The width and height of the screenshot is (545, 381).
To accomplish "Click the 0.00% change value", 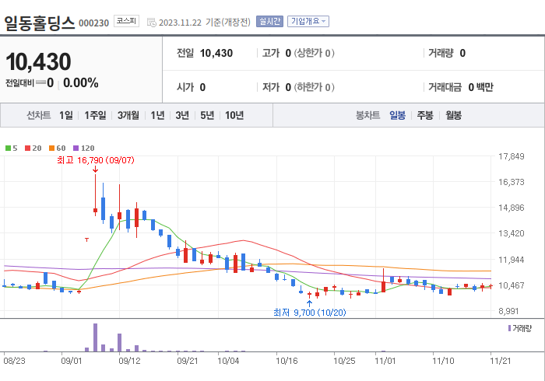I will (x=81, y=83).
